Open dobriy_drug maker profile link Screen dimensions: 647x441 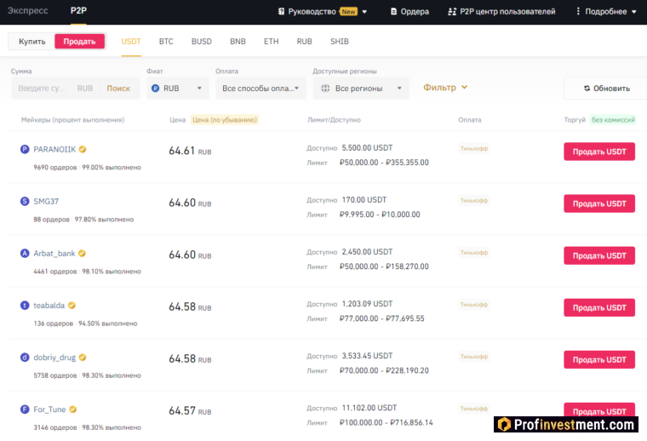tap(54, 358)
